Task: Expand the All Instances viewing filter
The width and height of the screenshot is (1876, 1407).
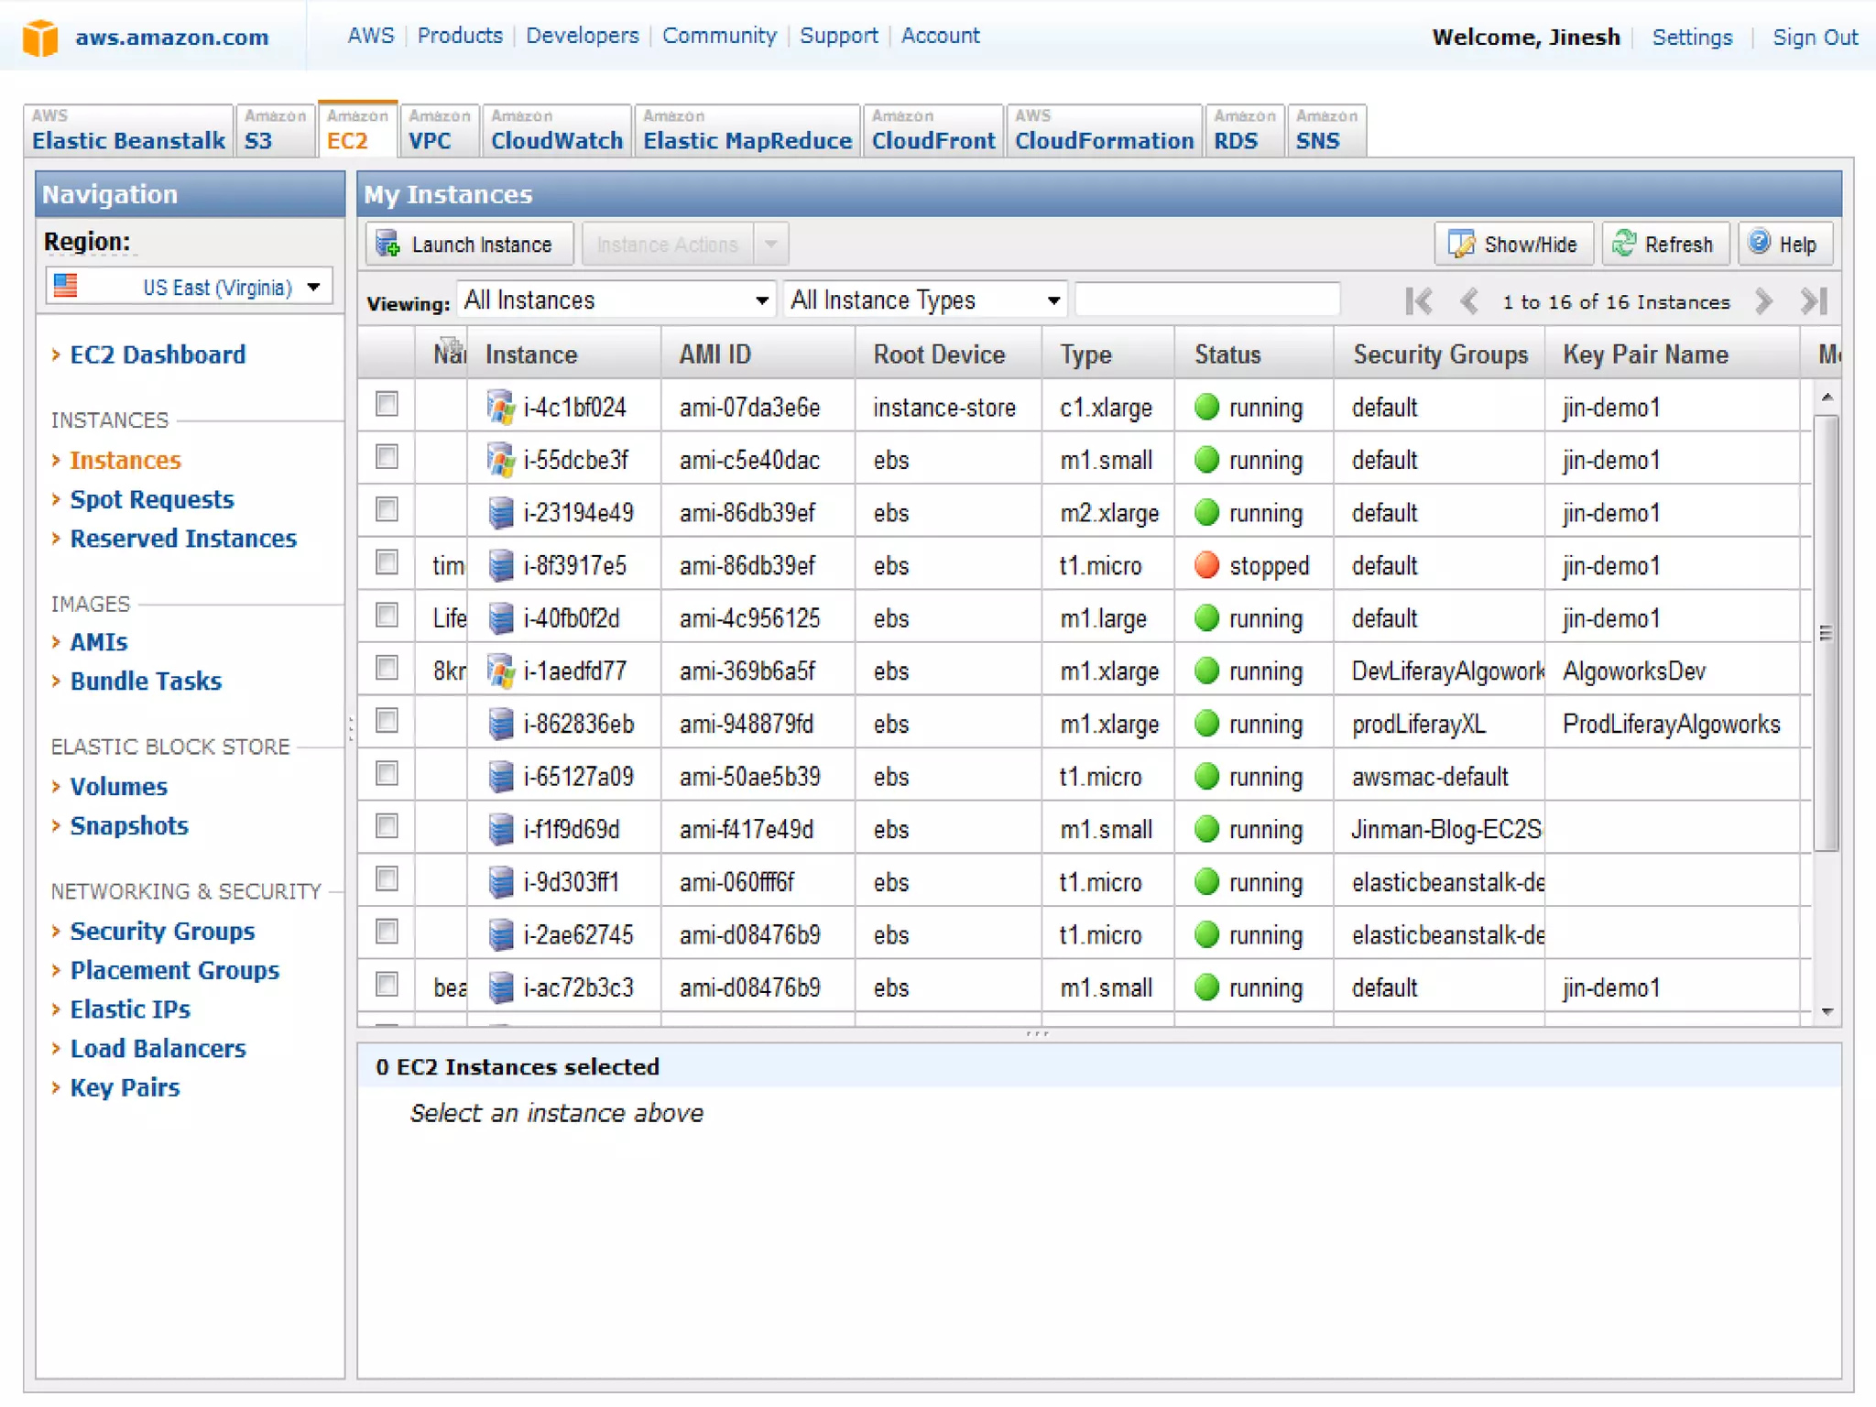Action: coord(616,300)
